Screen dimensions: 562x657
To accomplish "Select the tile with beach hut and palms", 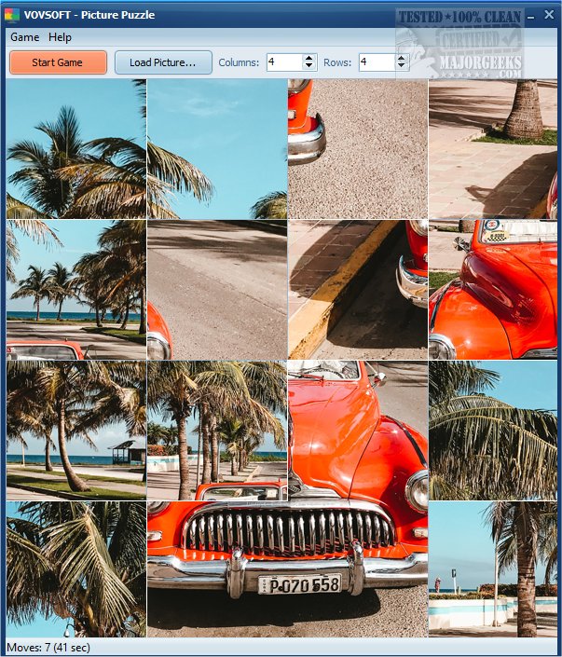I will [x=76, y=431].
